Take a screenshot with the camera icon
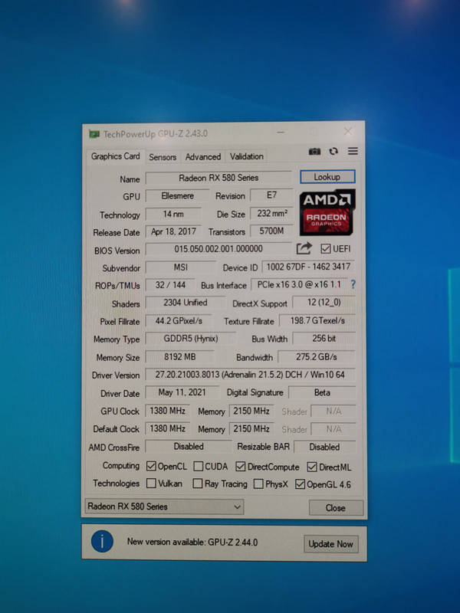The height and width of the screenshot is (613, 460). pyautogui.click(x=314, y=151)
